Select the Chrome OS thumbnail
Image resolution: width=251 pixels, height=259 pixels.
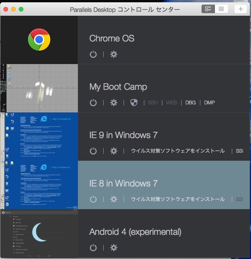[x=39, y=40]
